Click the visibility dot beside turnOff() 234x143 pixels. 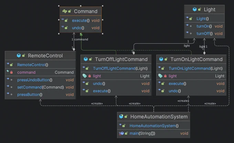coord(191,33)
